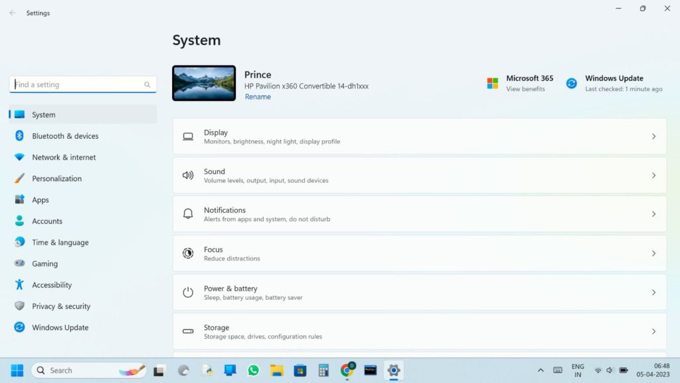Go to Time & language section
Image resolution: width=680 pixels, height=383 pixels.
coord(60,242)
